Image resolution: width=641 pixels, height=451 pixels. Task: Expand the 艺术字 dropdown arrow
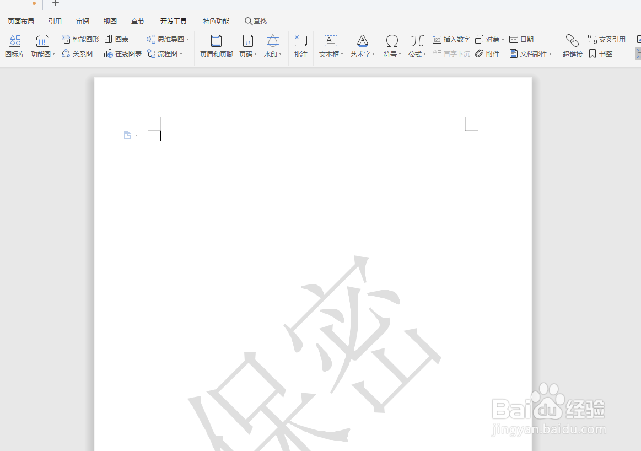point(373,54)
